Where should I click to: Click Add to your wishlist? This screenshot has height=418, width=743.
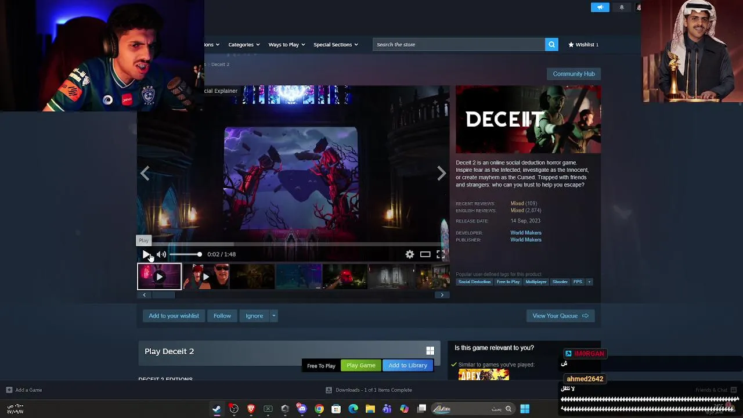[x=174, y=316]
